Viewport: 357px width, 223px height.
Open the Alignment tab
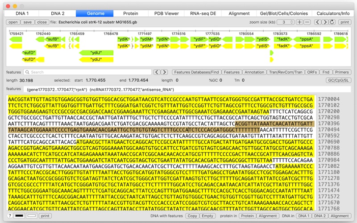pos(239,13)
